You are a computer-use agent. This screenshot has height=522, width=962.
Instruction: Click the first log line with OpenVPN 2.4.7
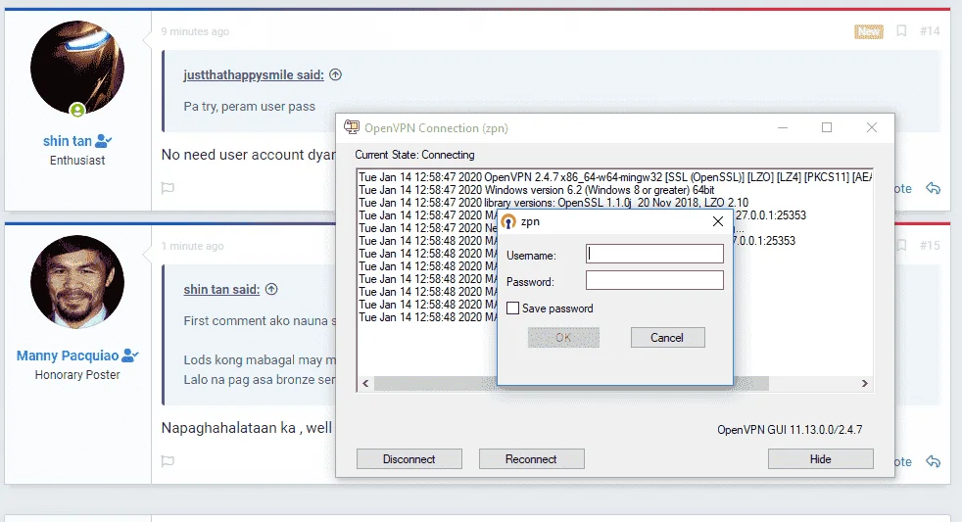615,177
